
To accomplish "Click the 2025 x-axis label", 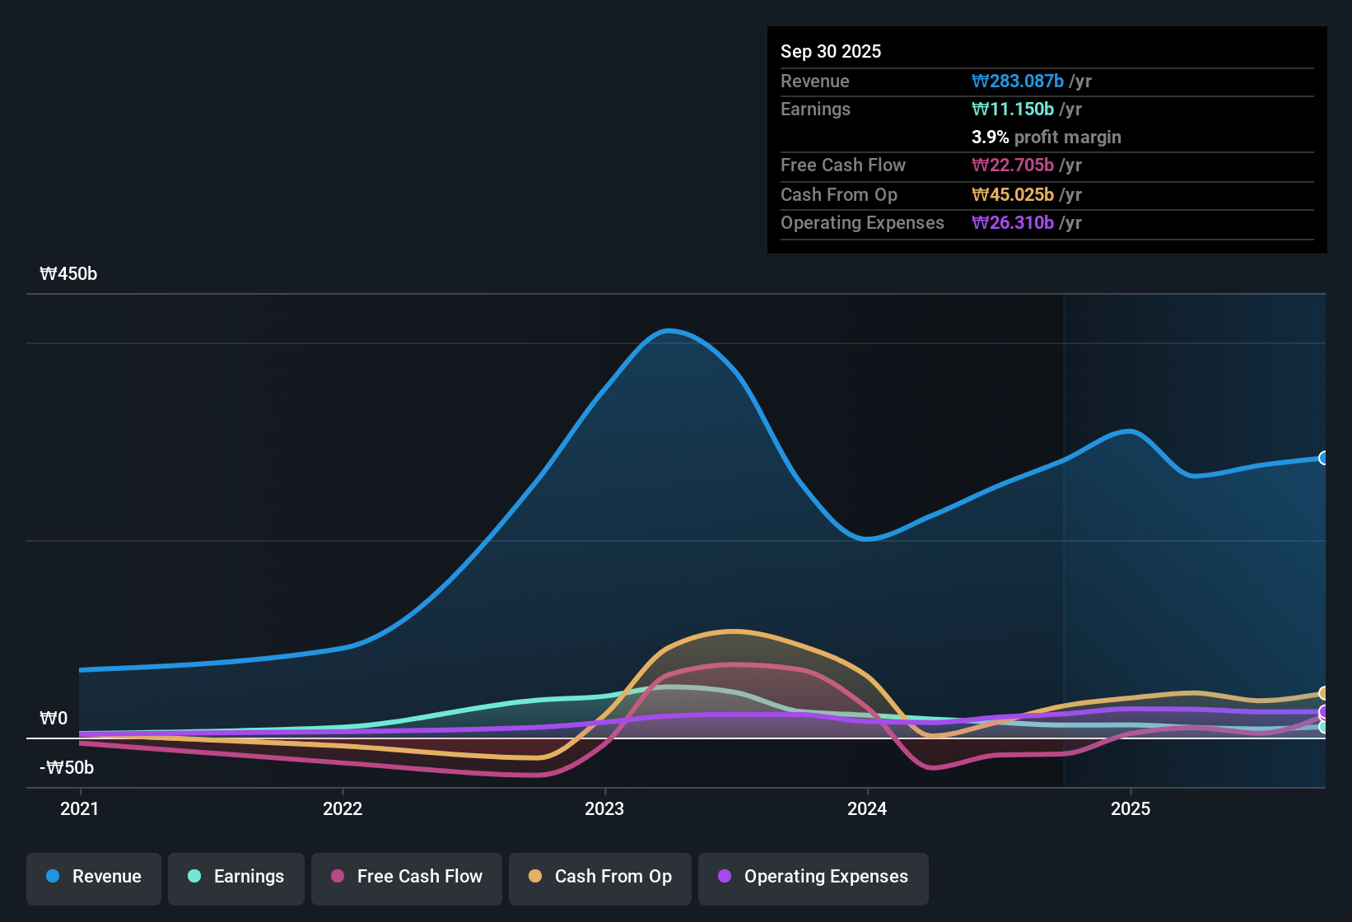I will click(x=1131, y=808).
